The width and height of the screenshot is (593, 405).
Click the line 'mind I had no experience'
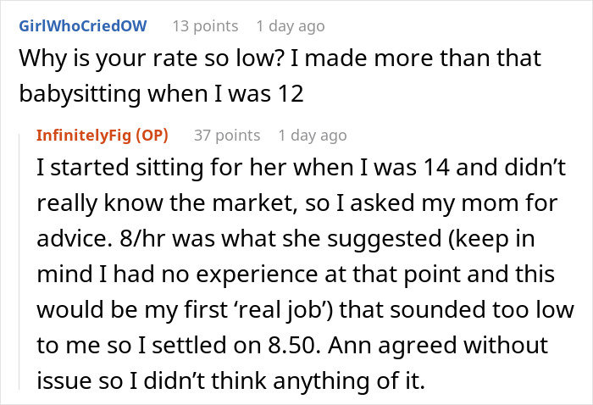point(296,275)
